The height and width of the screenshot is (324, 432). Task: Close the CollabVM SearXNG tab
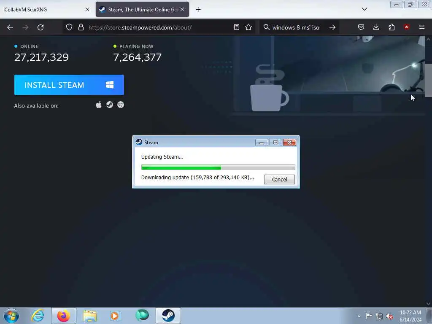[x=87, y=9]
